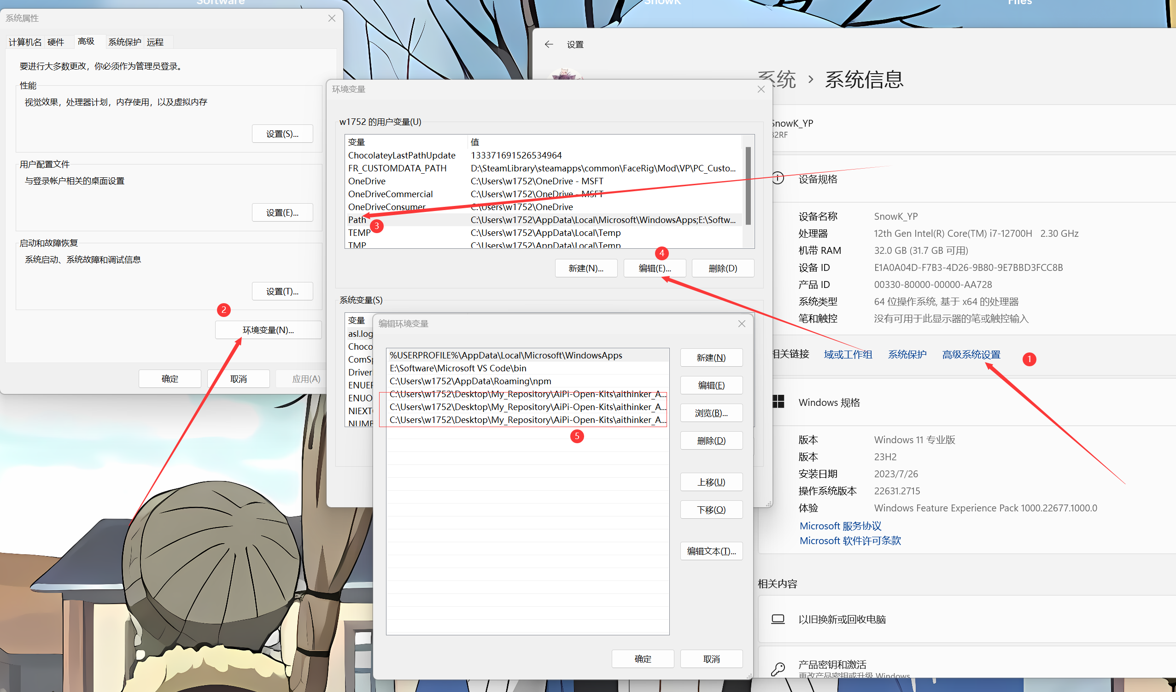This screenshot has width=1176, height=692.
Task: Select E:\Software\Microsoft VS Code\bin entry
Action: click(x=527, y=368)
